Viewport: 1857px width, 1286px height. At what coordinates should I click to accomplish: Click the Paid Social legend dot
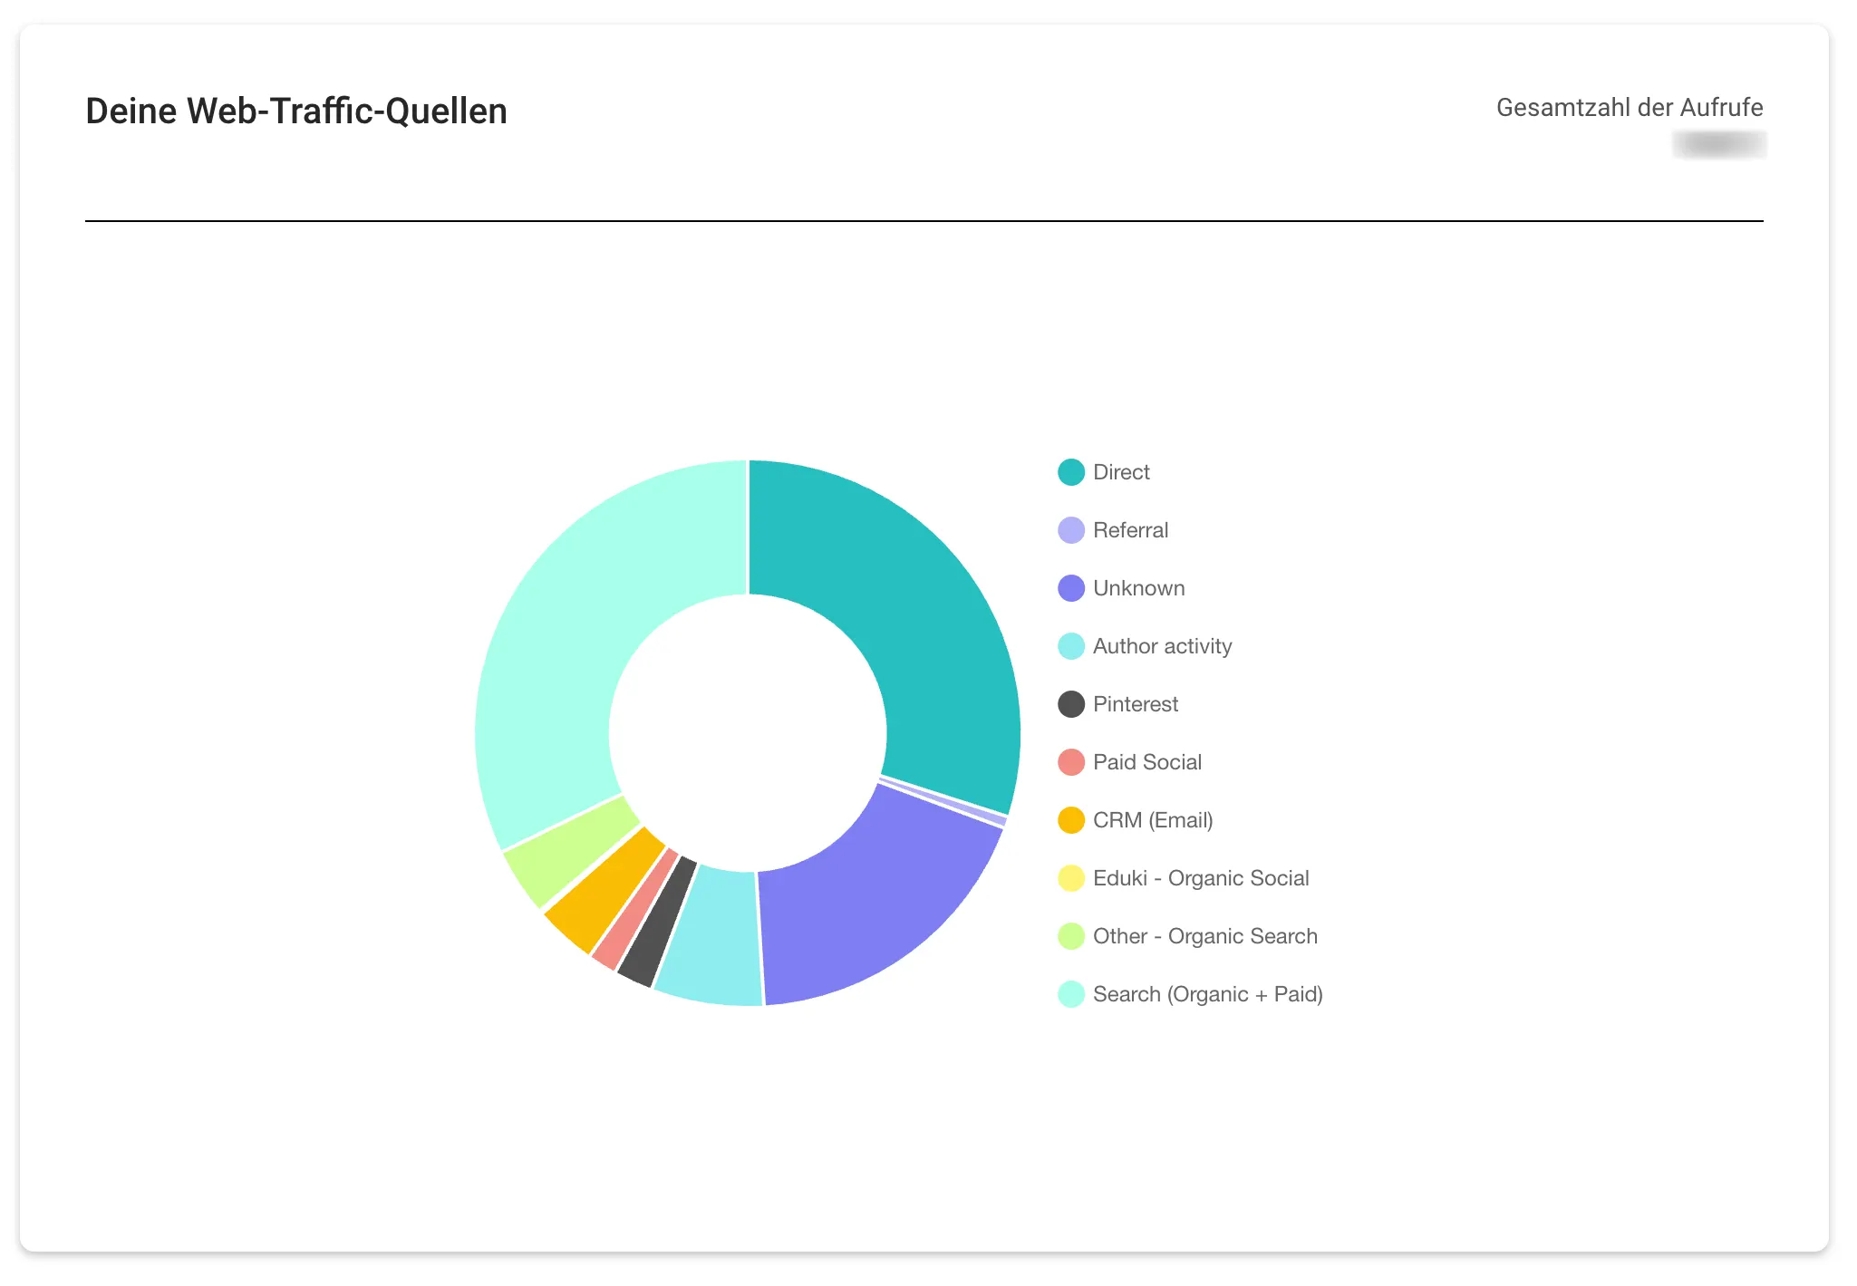(1070, 762)
